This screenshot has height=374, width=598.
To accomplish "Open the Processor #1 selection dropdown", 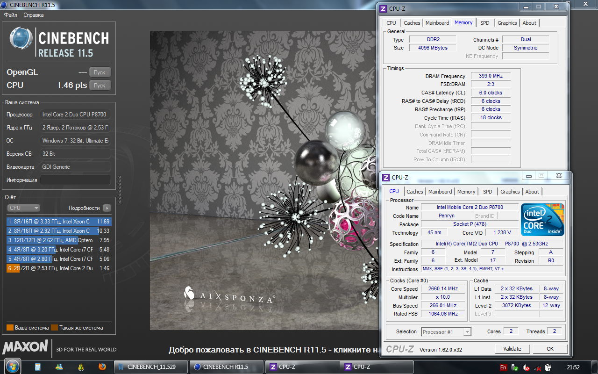I will pyautogui.click(x=446, y=332).
